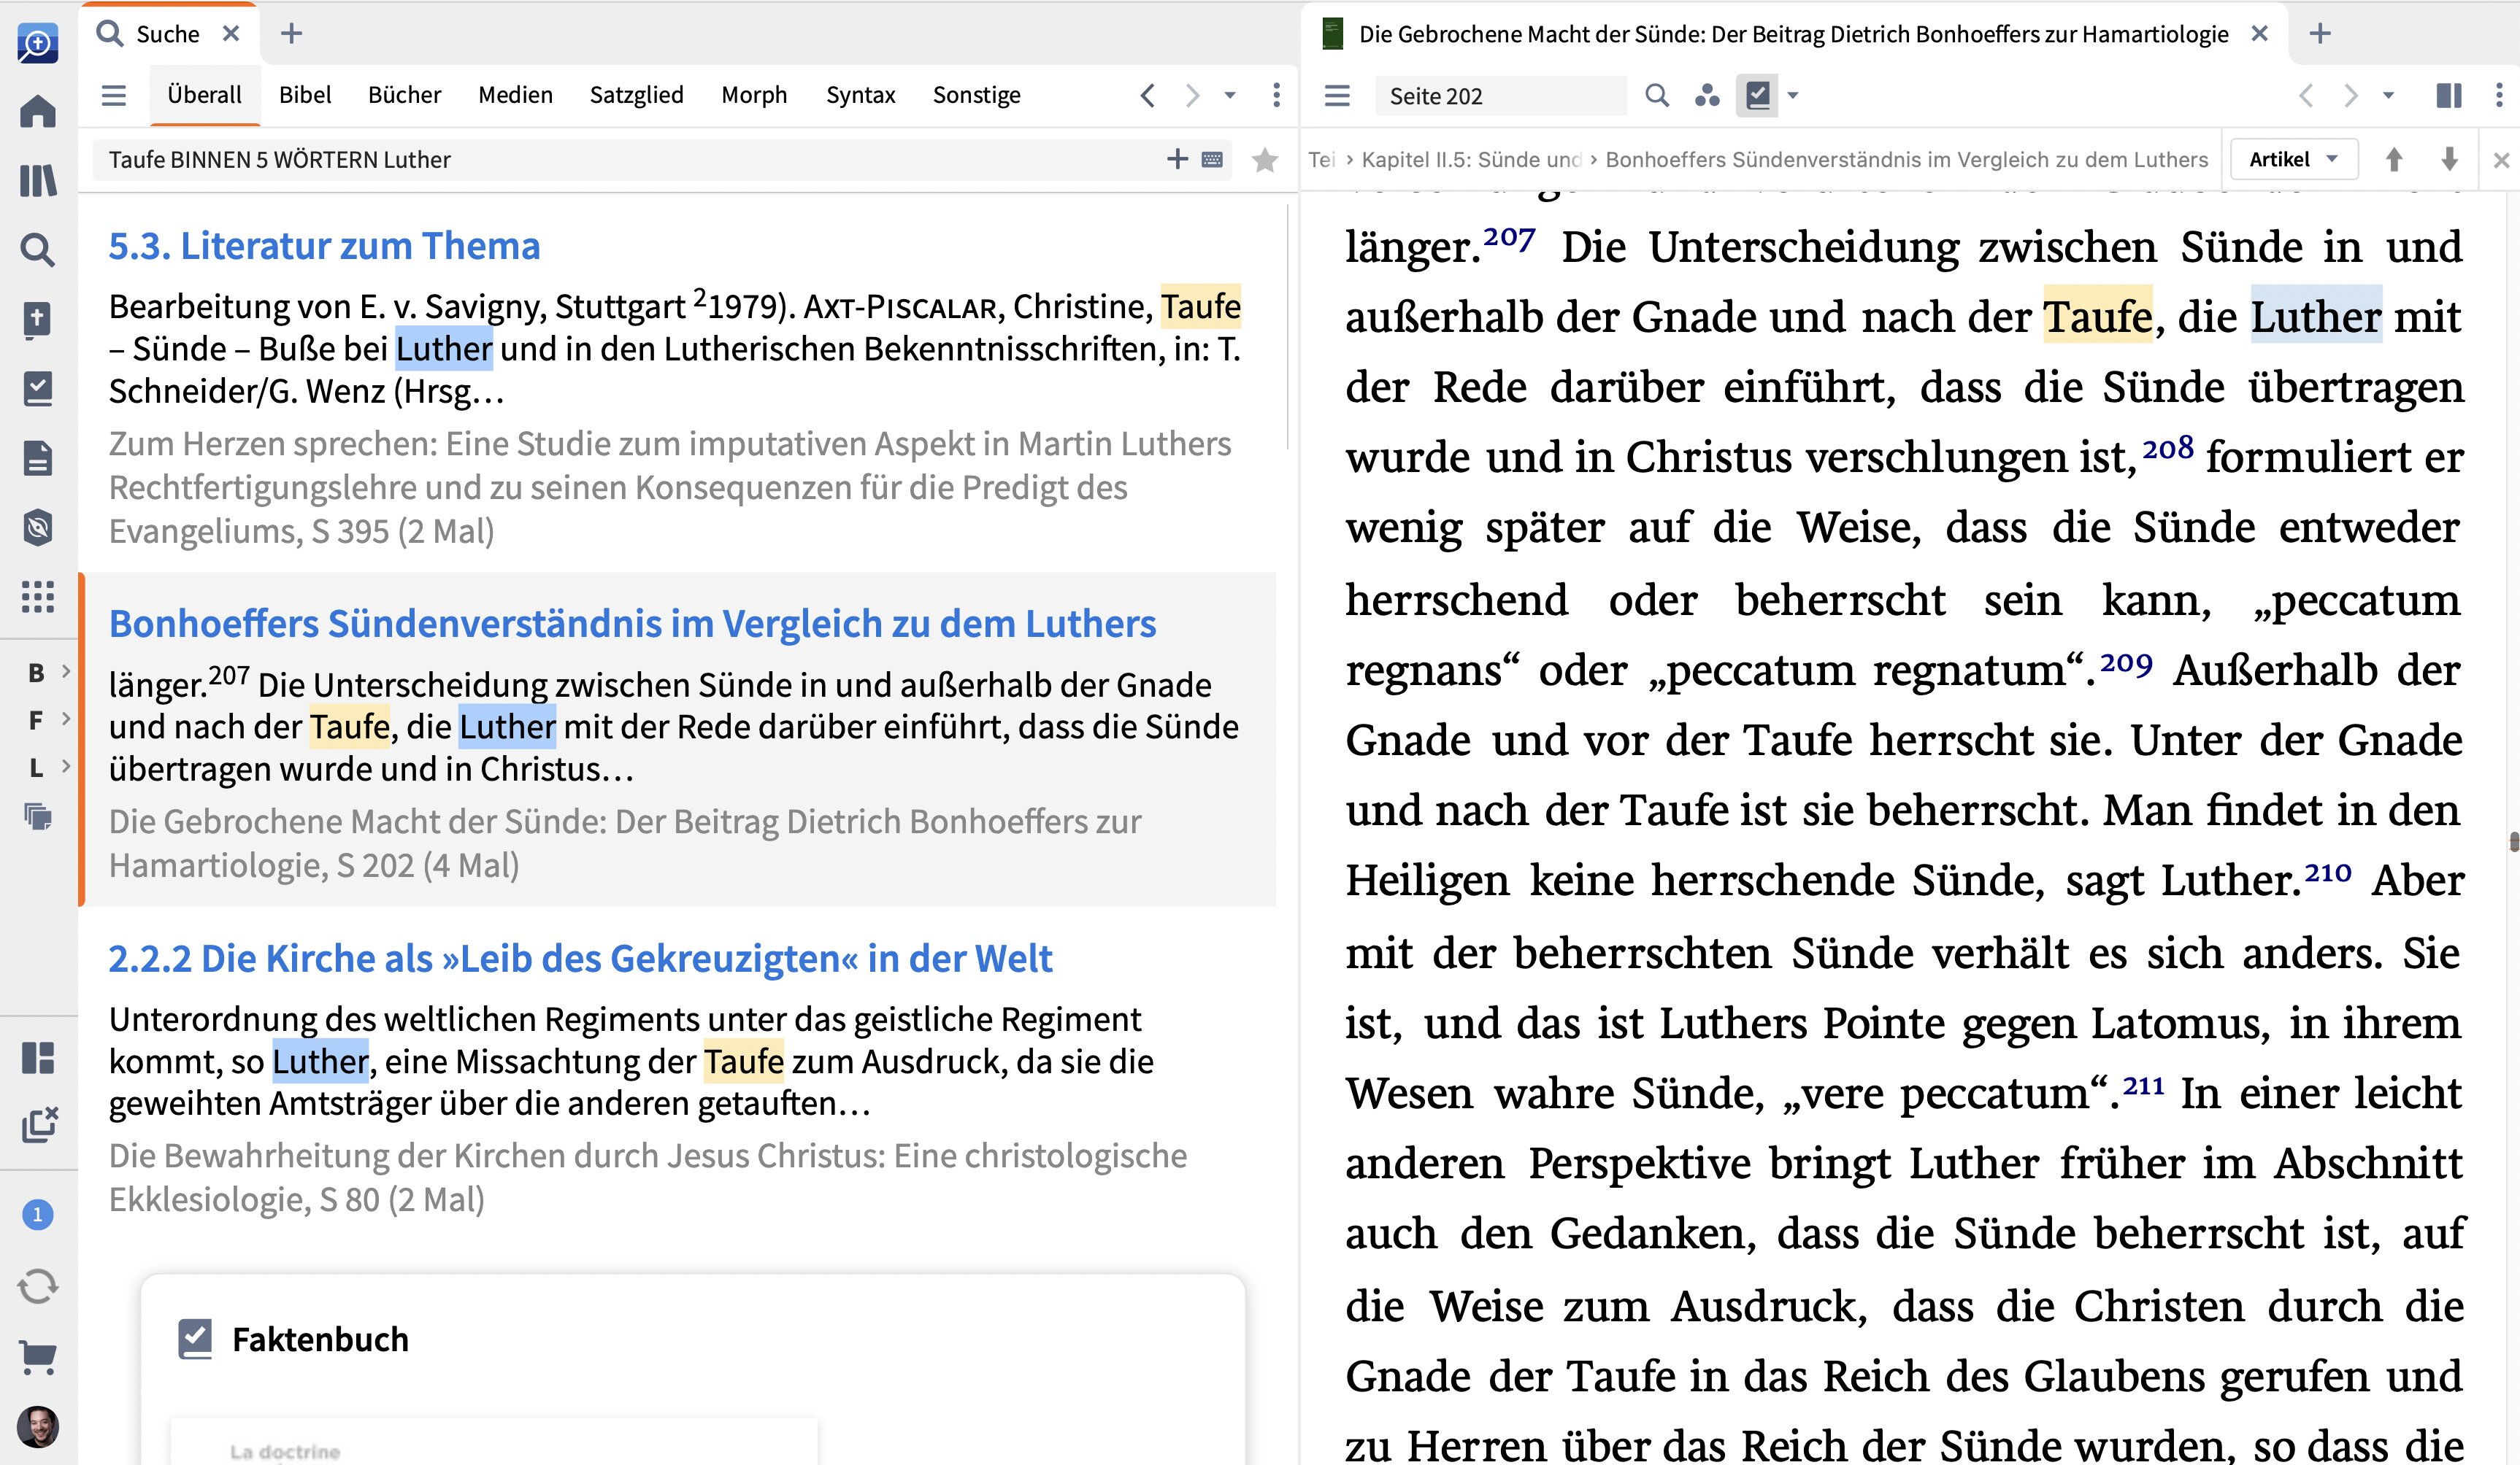2520x1465 pixels.
Task: Toggle the Factbook checkmark button in book toolbar
Action: click(1757, 96)
